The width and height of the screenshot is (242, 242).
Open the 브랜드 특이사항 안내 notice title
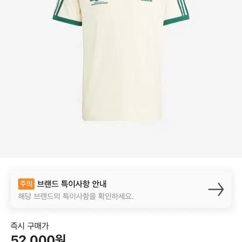tap(72, 184)
